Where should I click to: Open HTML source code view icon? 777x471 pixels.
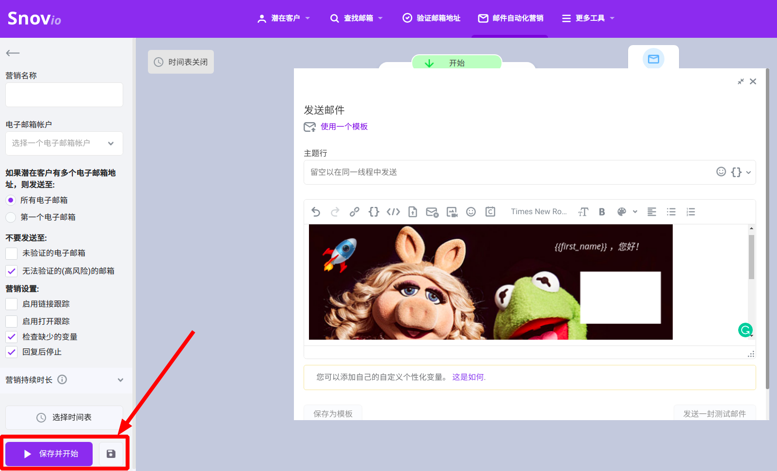[393, 212]
